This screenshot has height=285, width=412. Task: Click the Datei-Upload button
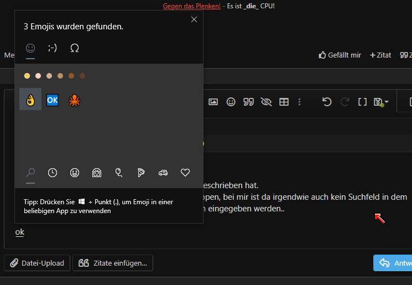coord(37,263)
